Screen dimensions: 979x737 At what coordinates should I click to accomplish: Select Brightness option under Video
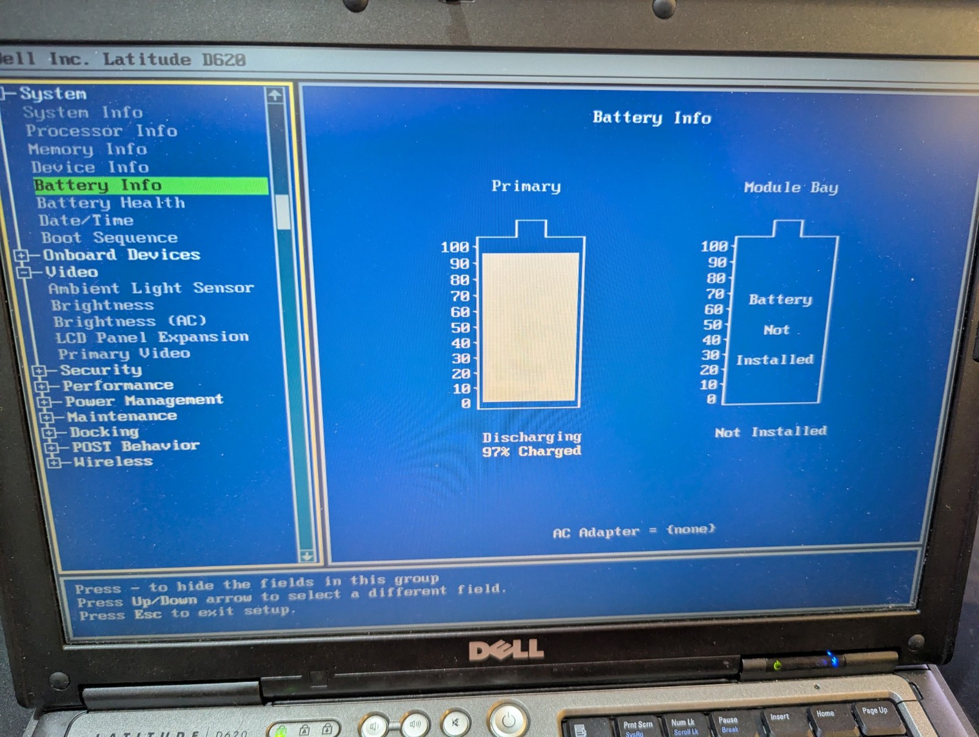tap(102, 305)
